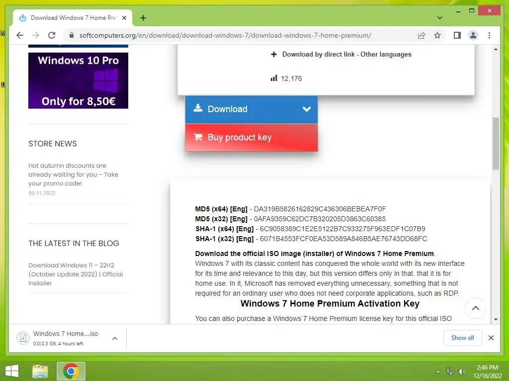Bookmark this page with the star icon
The image size is (509, 381).
[x=437, y=35]
